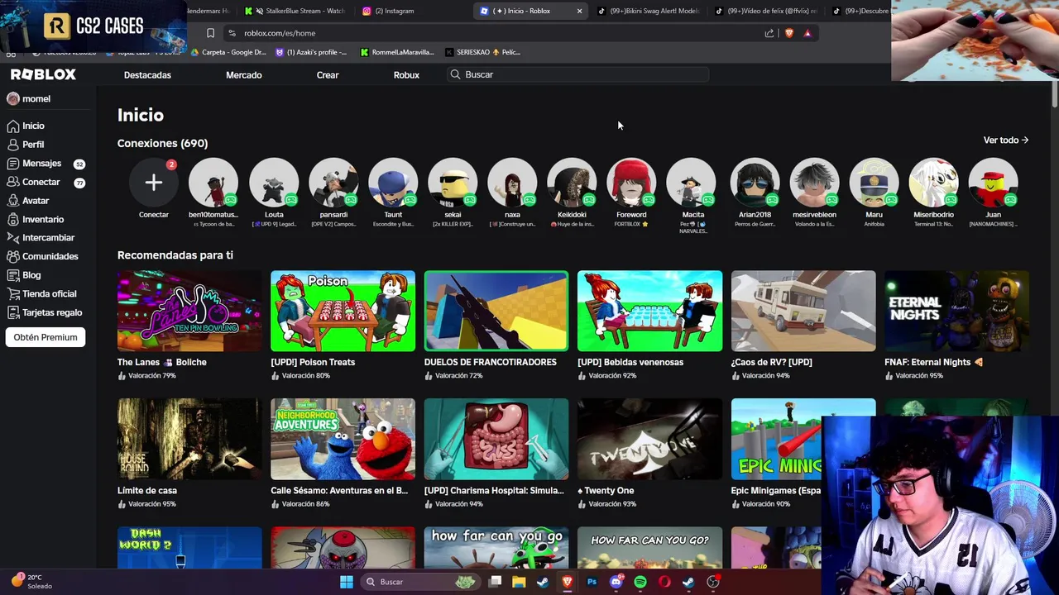Open Blog in the sidebar

point(24,275)
